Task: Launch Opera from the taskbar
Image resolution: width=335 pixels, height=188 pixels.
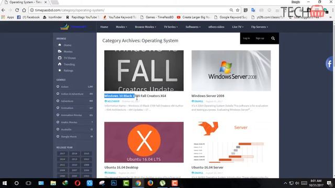Action: 77,183
